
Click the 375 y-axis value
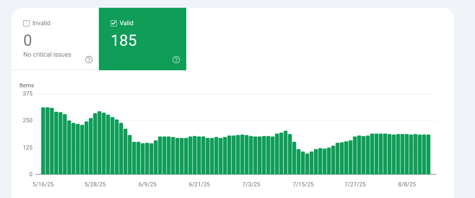tap(28, 94)
